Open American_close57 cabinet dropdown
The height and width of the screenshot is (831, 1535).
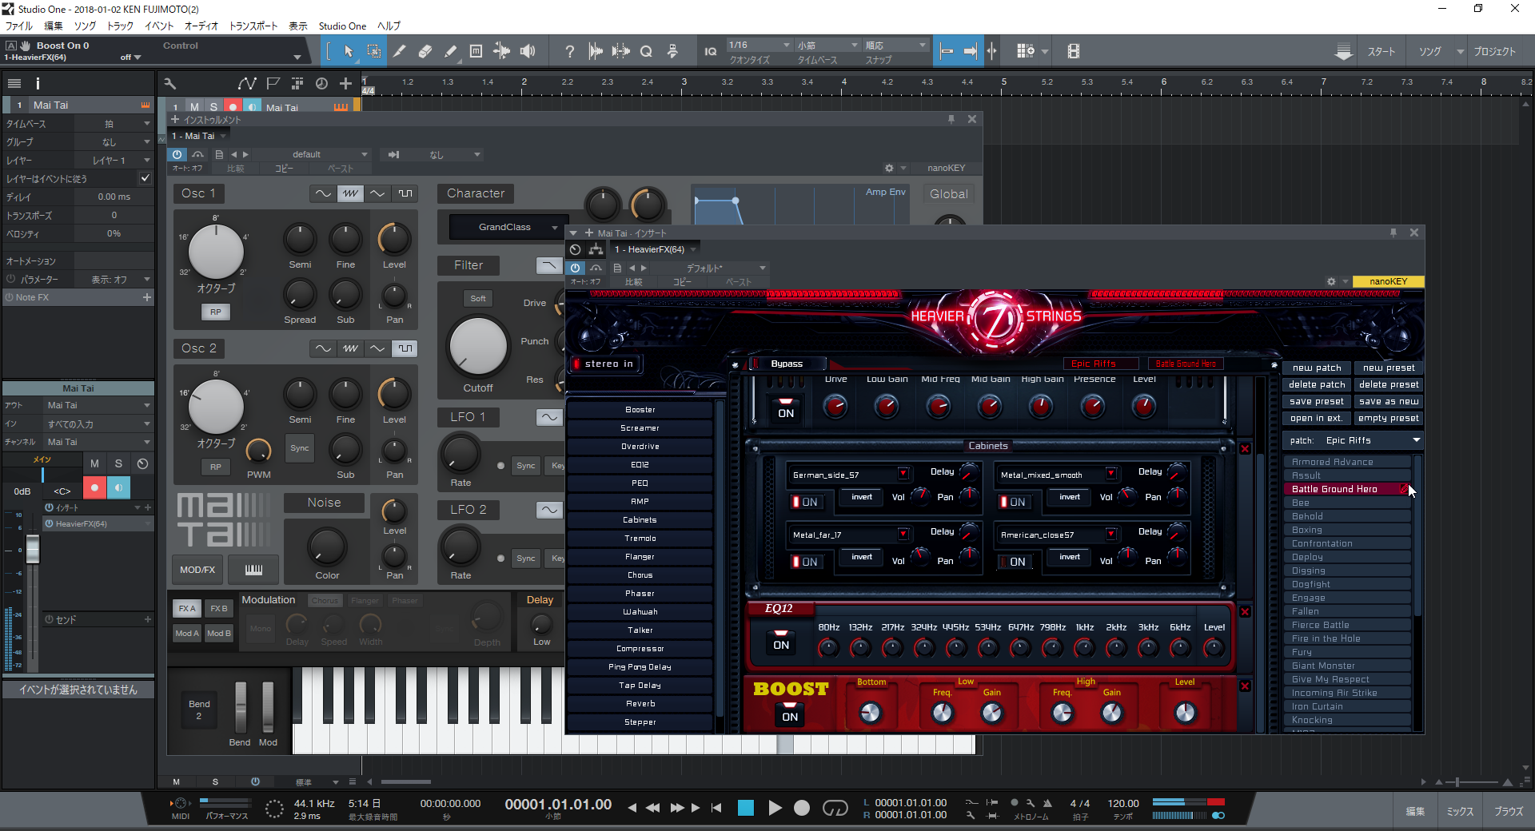[1110, 534]
